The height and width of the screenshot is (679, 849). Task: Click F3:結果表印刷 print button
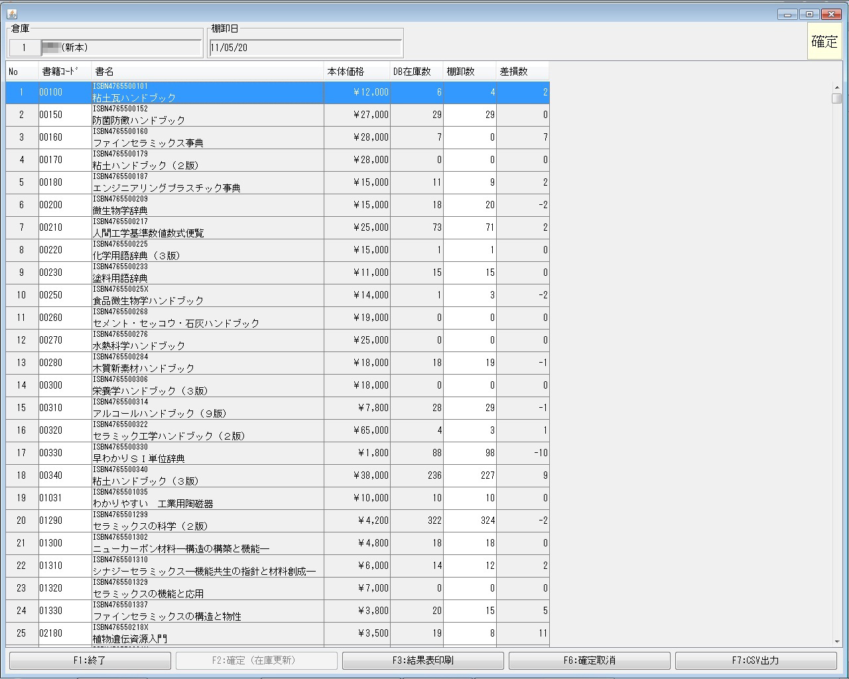point(423,660)
